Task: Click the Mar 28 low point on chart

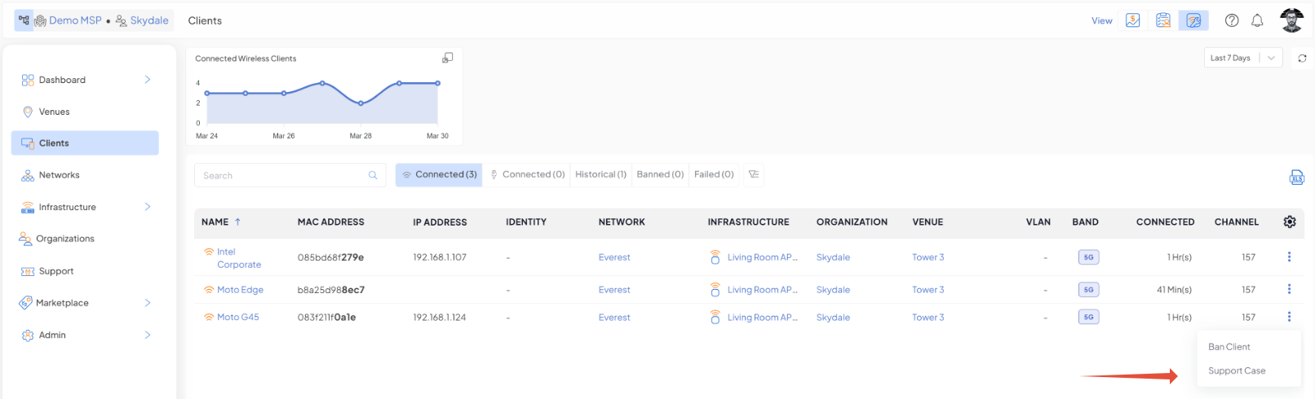Action: [x=361, y=103]
